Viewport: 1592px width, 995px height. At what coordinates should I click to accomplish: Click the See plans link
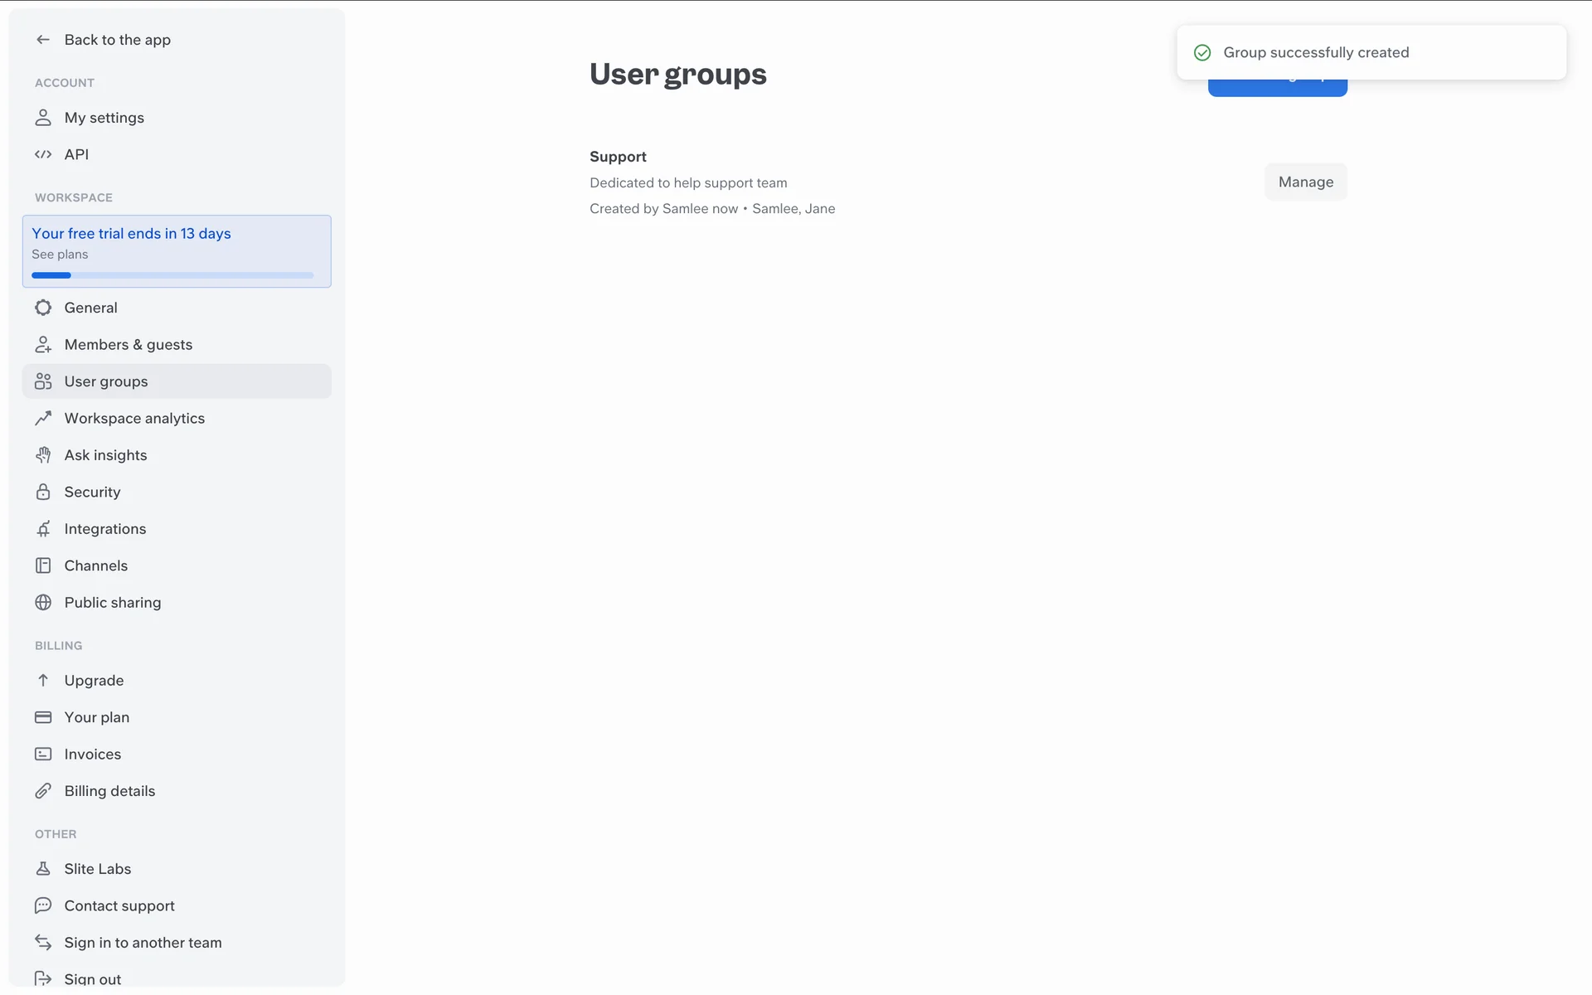60,255
